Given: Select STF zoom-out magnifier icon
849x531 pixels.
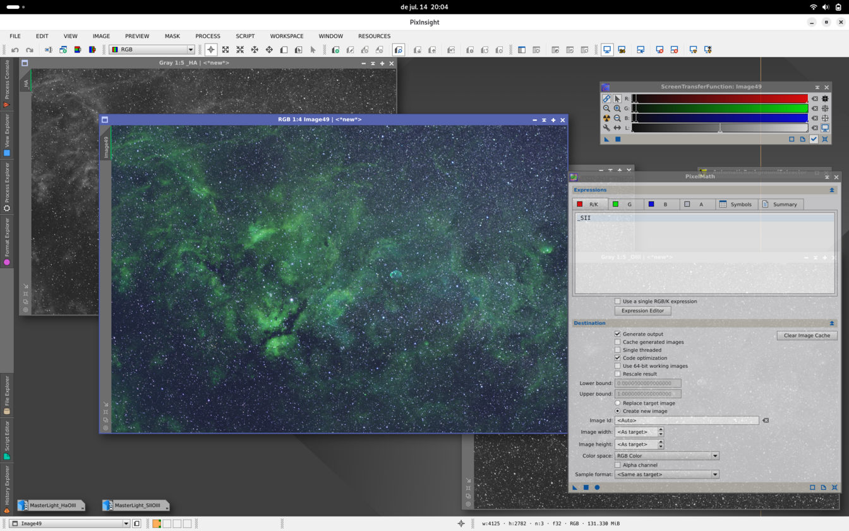Looking at the screenshot, I should [617, 118].
